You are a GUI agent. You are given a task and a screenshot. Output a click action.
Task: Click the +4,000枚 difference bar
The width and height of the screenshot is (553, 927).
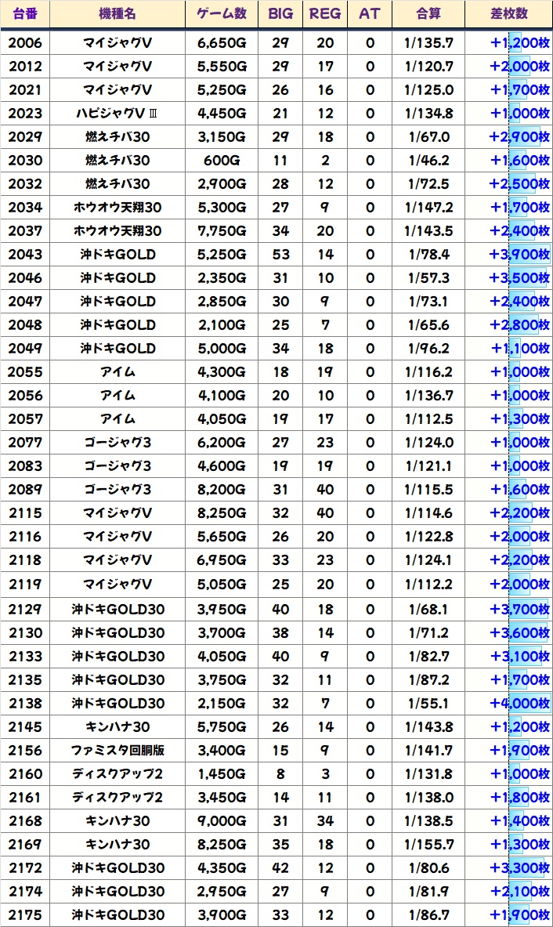point(519,703)
